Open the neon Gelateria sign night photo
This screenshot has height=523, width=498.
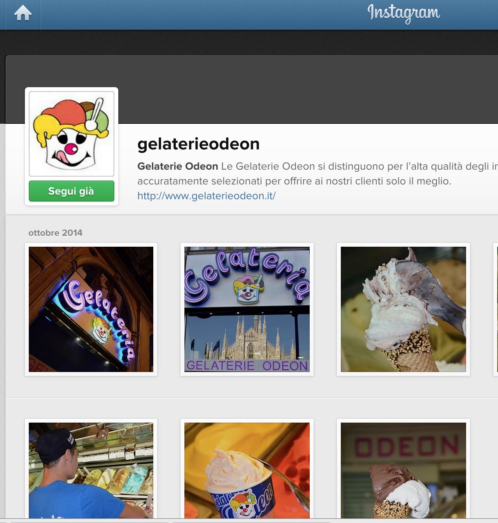pyautogui.click(x=91, y=309)
